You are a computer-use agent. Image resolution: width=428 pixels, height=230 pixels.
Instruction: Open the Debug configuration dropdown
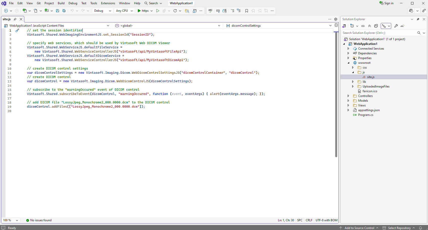103,11
